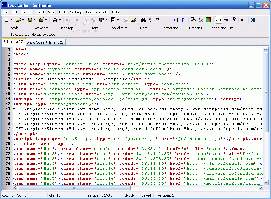Click the tag list lines icon
The width and height of the screenshot is (271, 199).
pyautogui.click(x=226, y=20)
